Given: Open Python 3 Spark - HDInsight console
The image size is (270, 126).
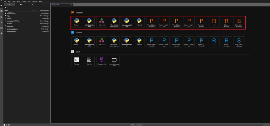Looking at the screenshot, I should click(x=176, y=42).
